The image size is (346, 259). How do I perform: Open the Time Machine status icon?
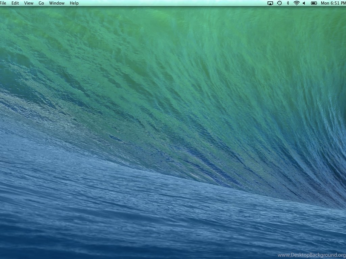click(279, 3)
